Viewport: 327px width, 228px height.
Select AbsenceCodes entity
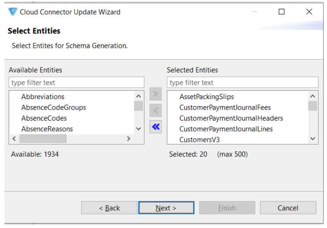coord(44,118)
